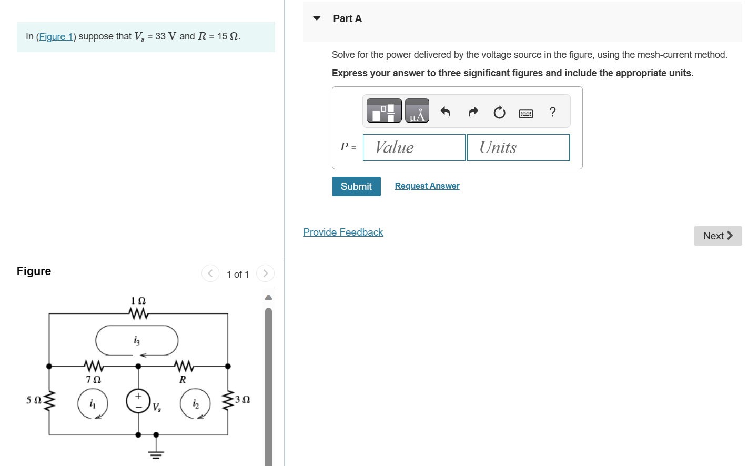Viewport: 748px width, 466px height.
Task: Open Figure 1 hyperlink
Action: click(56, 36)
